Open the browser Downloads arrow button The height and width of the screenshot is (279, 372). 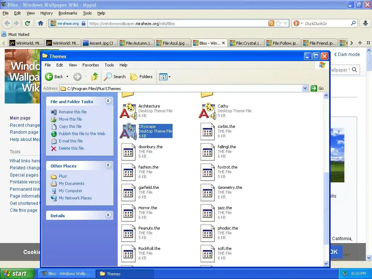click(365, 23)
